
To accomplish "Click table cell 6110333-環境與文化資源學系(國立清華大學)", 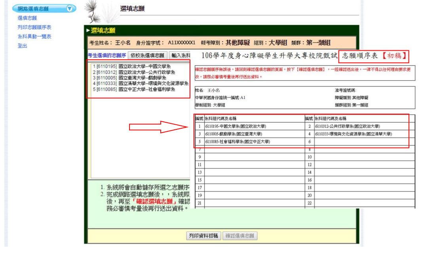I will (x=364, y=134).
